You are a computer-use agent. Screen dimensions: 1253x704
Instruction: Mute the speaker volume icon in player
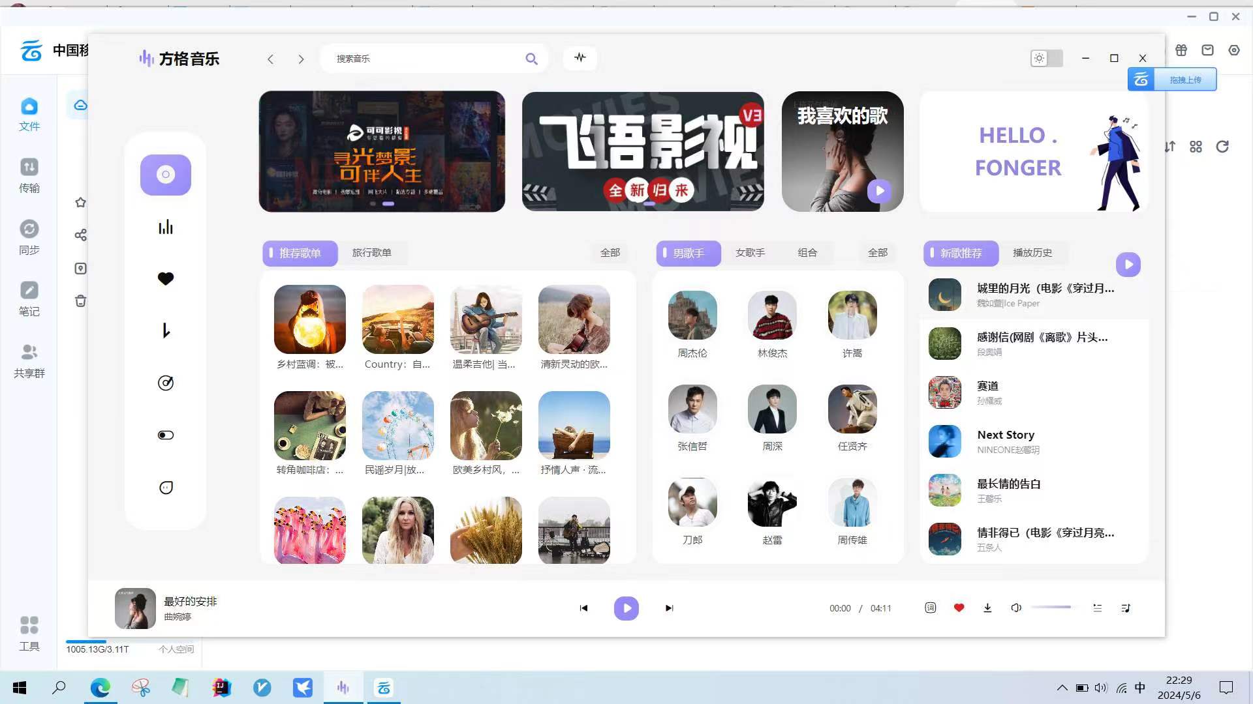[1016, 608]
